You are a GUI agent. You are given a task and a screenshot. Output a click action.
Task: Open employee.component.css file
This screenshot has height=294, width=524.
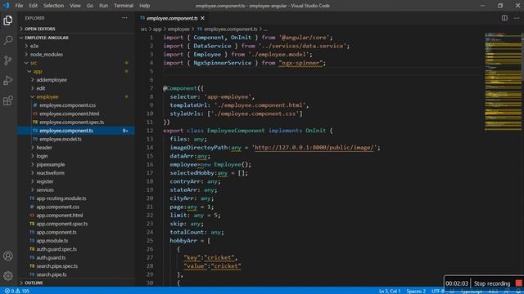pyautogui.click(x=76, y=105)
